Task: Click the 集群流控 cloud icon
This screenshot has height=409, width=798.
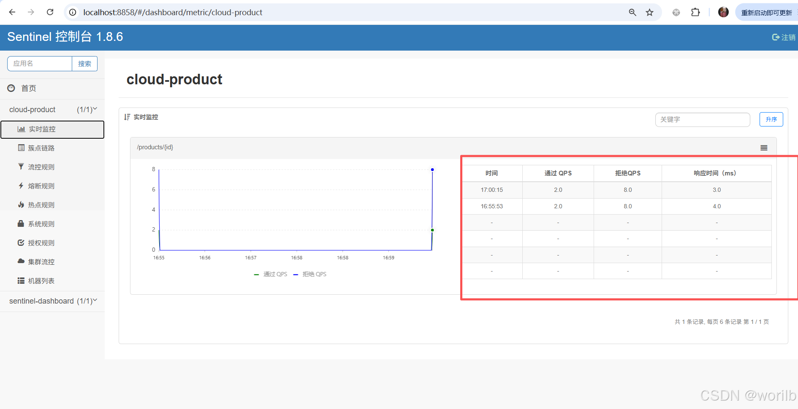Action: (21, 261)
